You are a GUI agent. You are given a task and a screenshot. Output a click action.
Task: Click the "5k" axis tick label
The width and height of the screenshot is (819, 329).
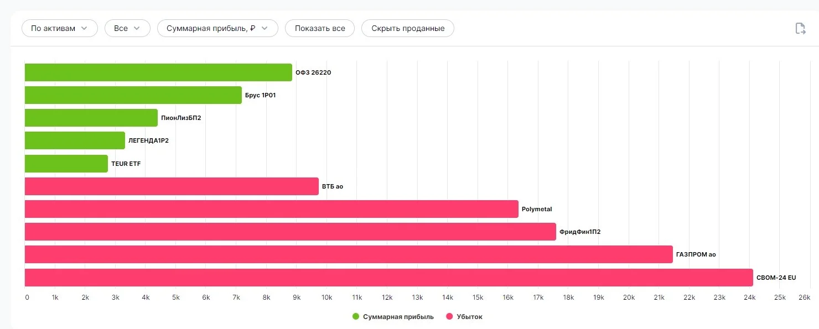[x=176, y=297]
